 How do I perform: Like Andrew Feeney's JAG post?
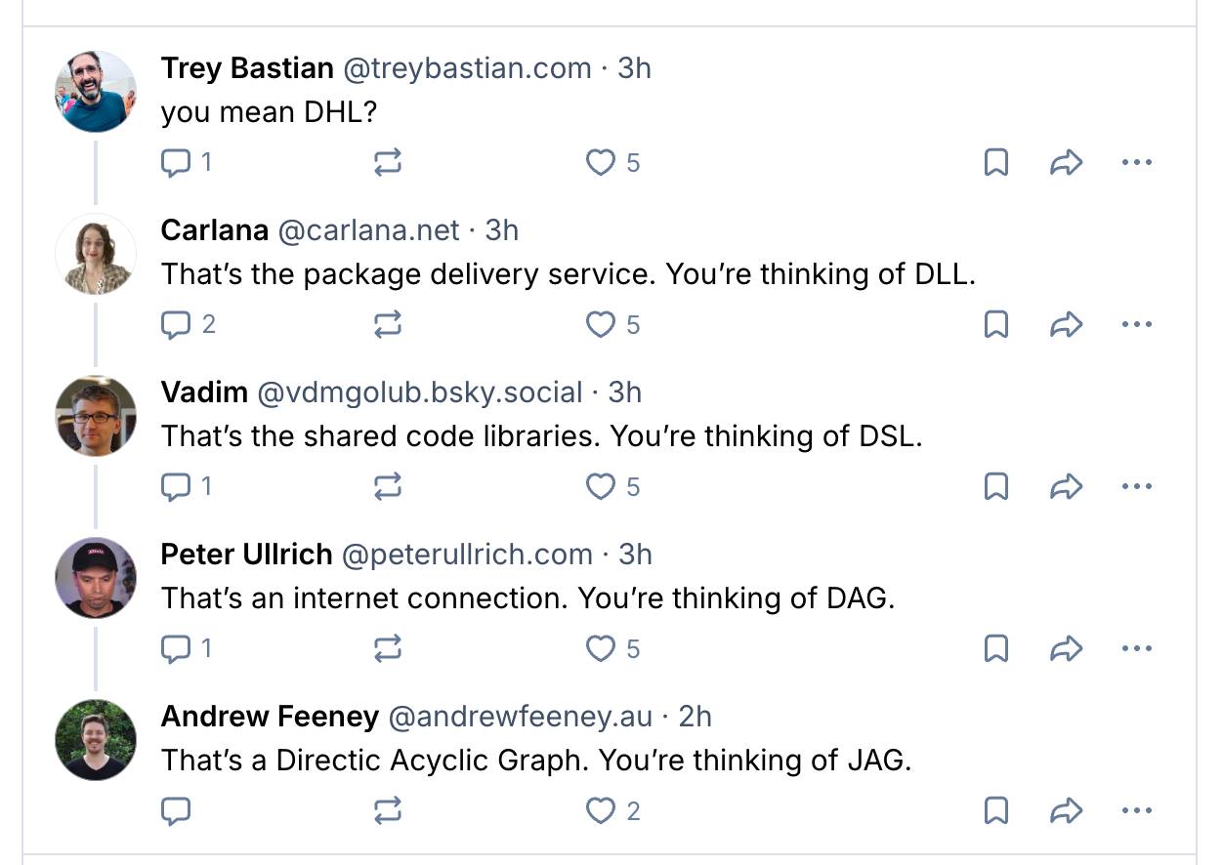(601, 810)
